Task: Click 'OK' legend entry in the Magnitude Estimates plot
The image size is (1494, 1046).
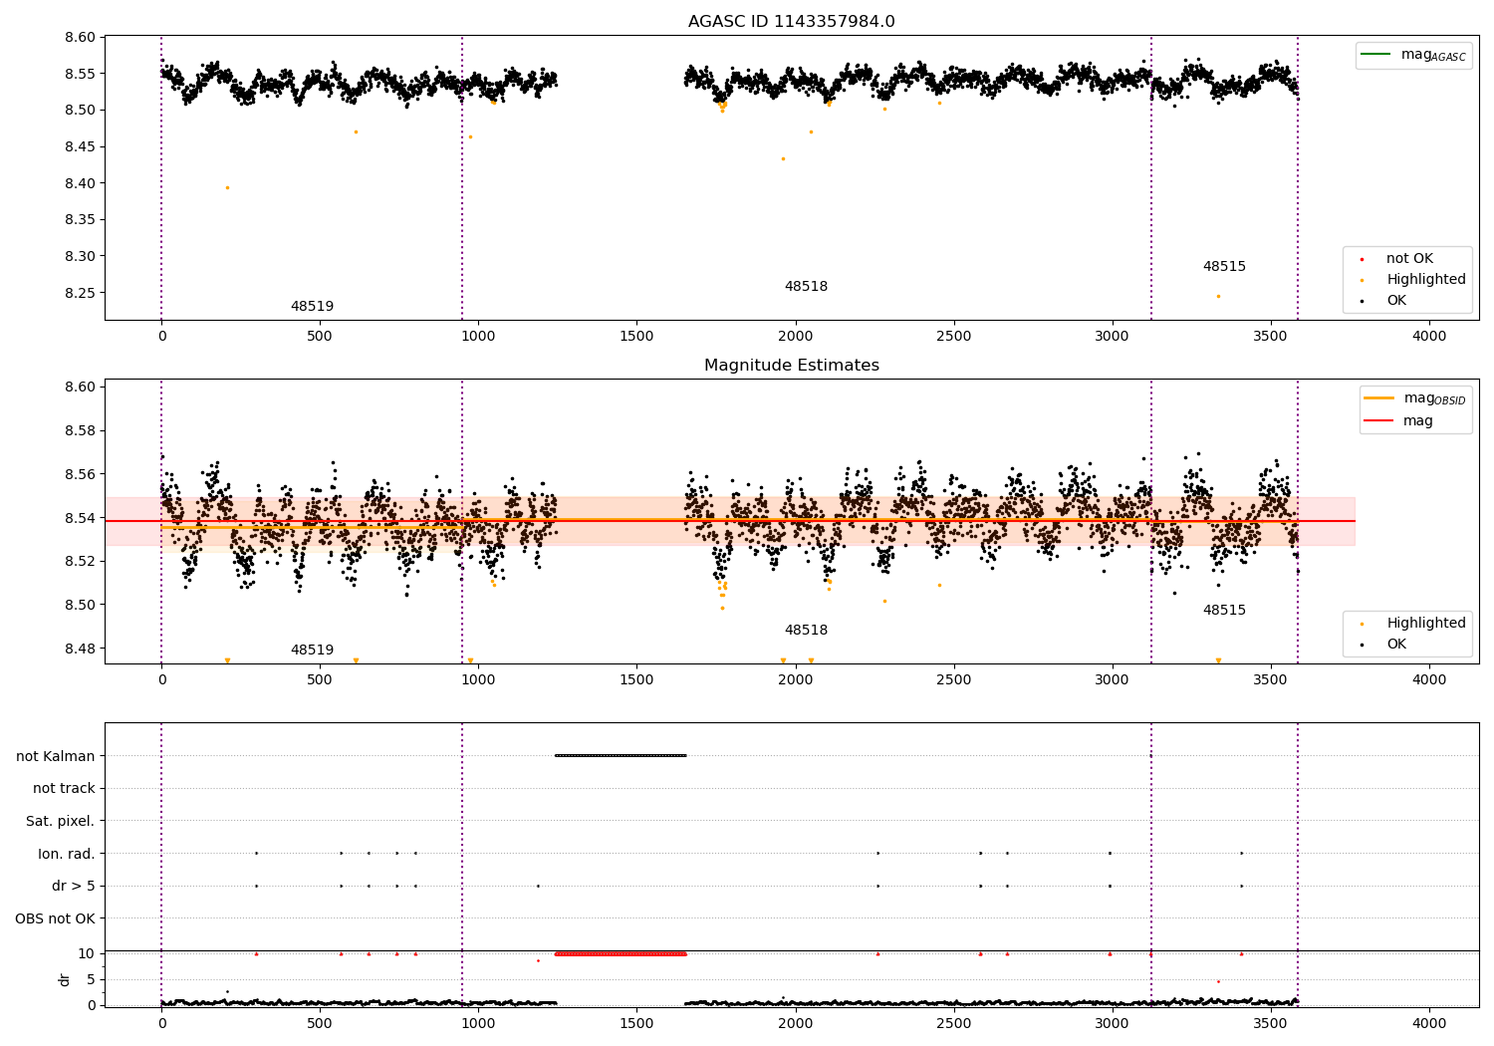Action: 1396,645
